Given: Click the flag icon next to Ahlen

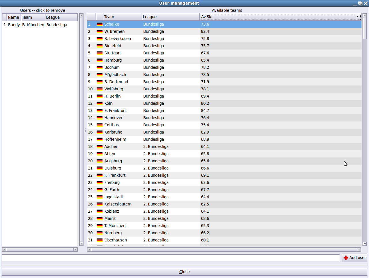Looking at the screenshot, I should (x=99, y=154).
